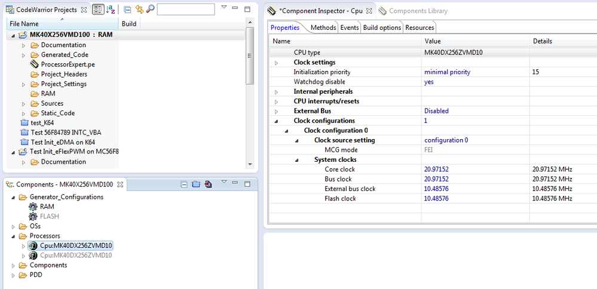The image size is (597, 289).
Task: Collapse the System clocks group
Action: click(x=296, y=161)
